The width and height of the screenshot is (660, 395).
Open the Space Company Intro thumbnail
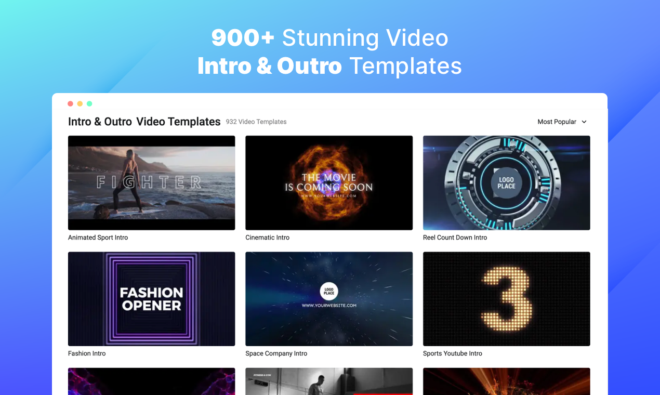[x=329, y=299]
